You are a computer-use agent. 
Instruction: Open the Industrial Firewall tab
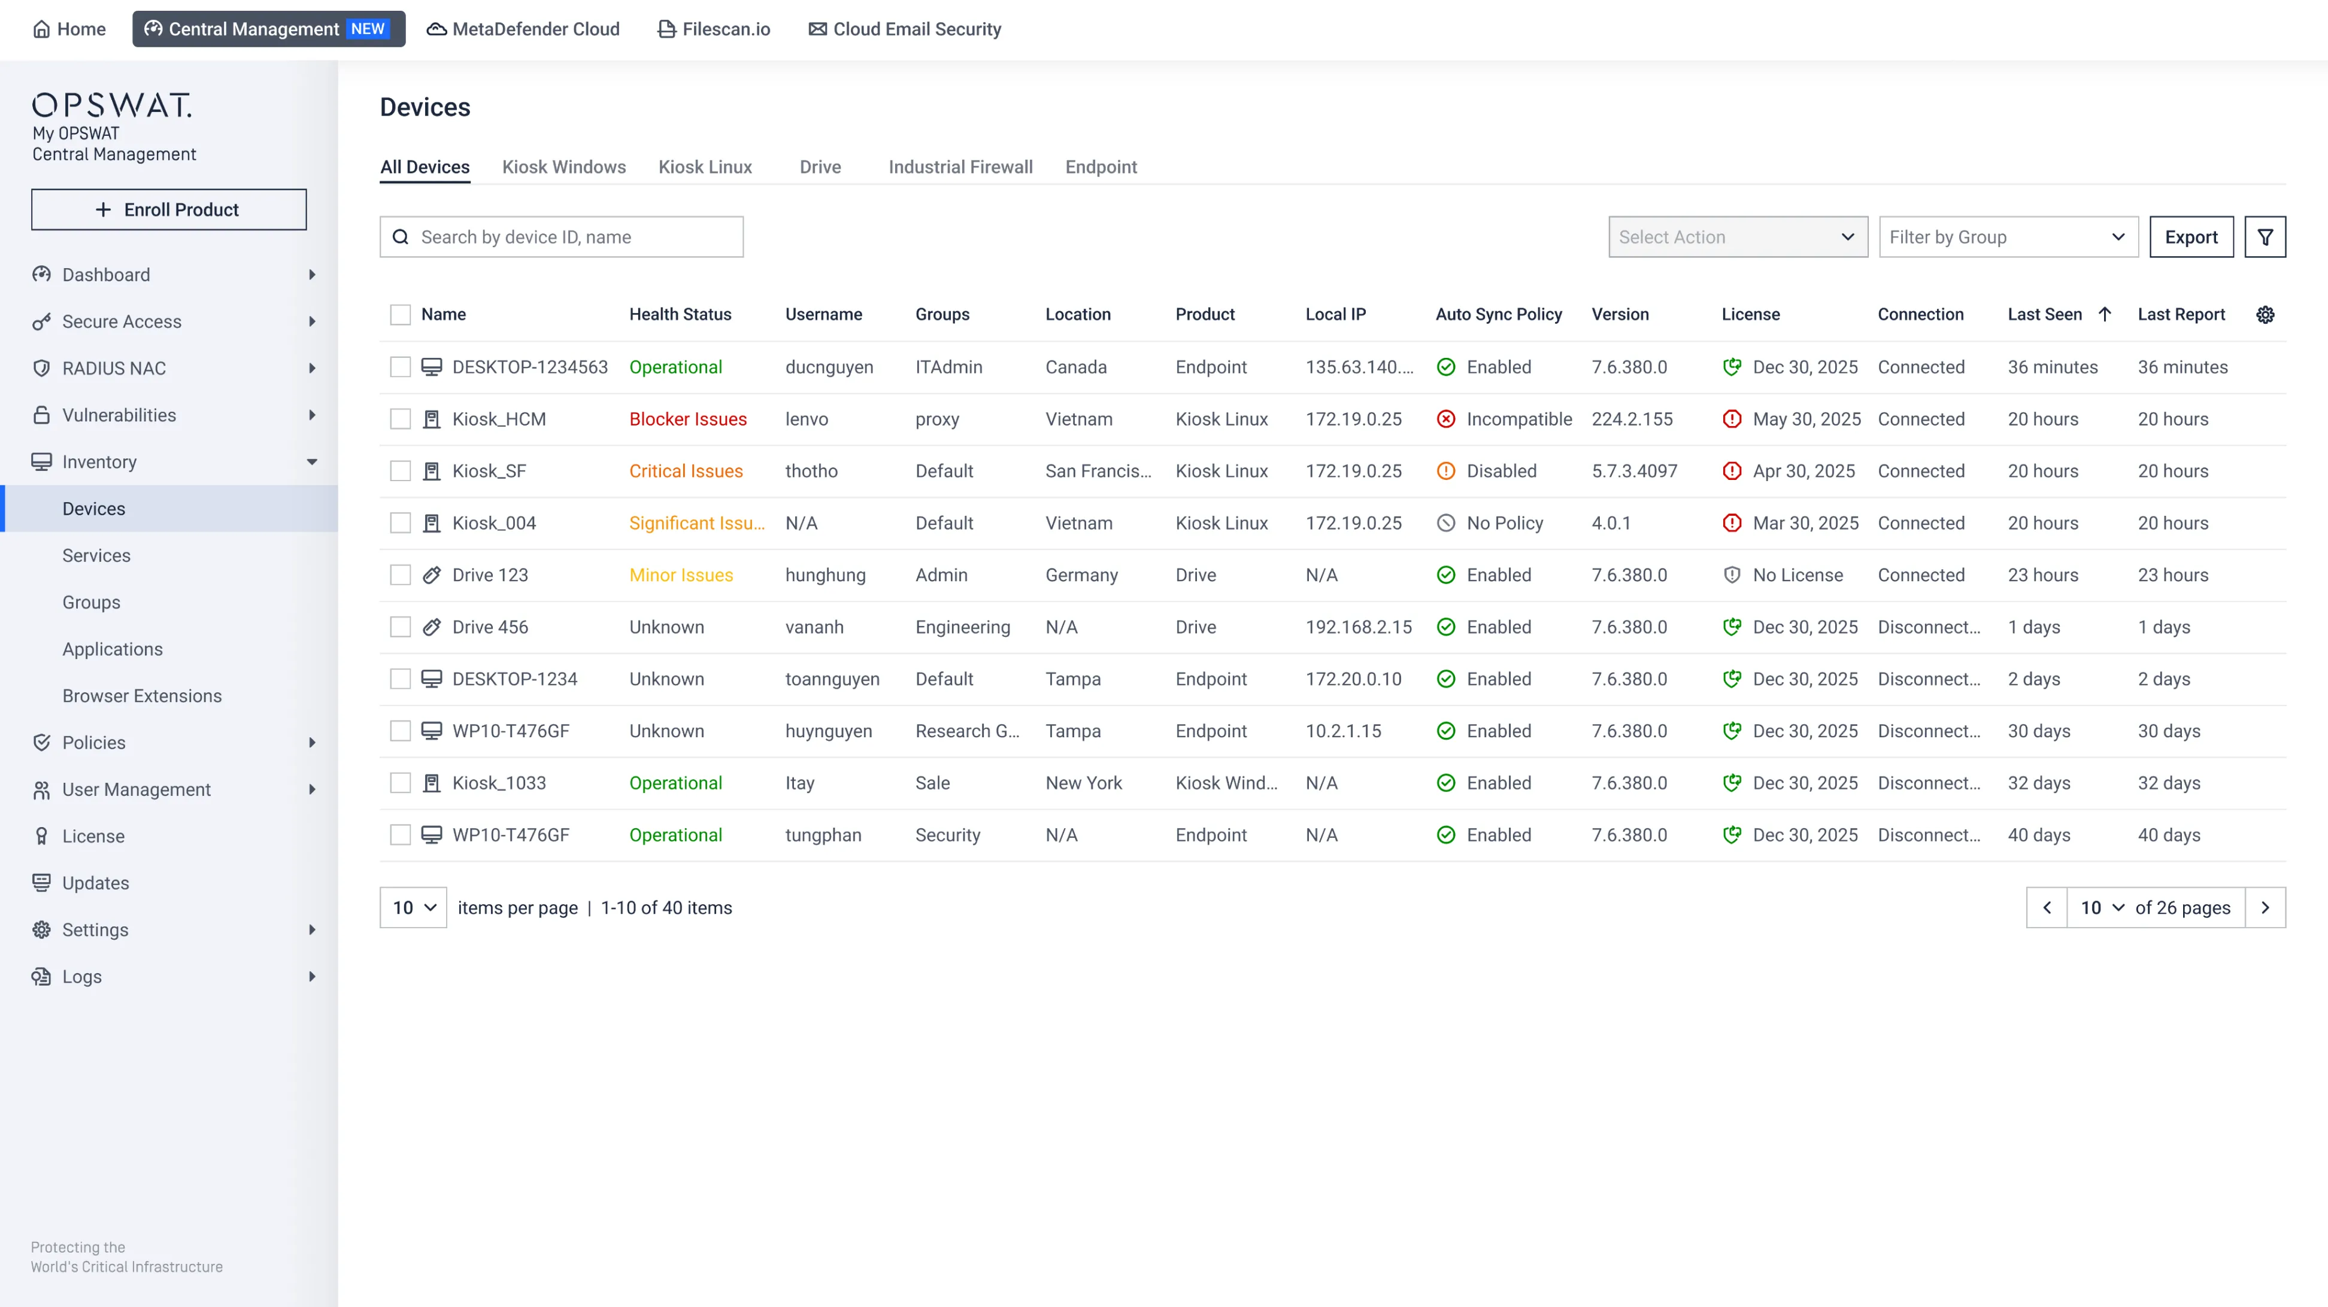tap(960, 167)
